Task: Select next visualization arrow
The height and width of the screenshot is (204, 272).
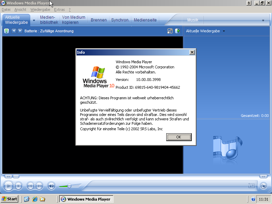Action: [x=20, y=31]
